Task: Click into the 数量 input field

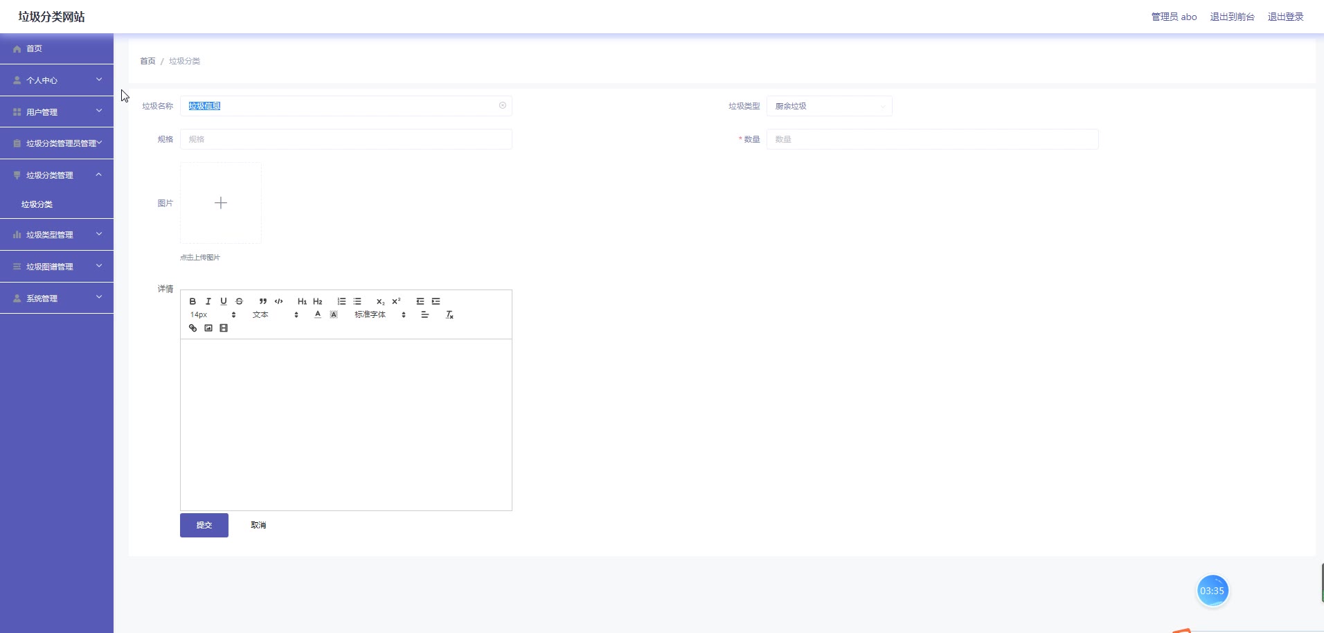Action: tap(932, 139)
